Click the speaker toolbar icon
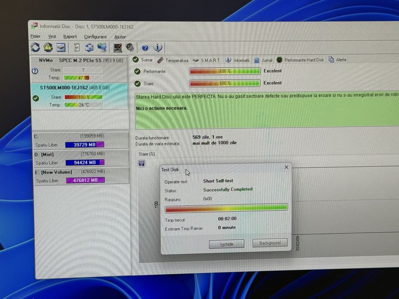Screen dimensions: 399x299 [x=130, y=47]
